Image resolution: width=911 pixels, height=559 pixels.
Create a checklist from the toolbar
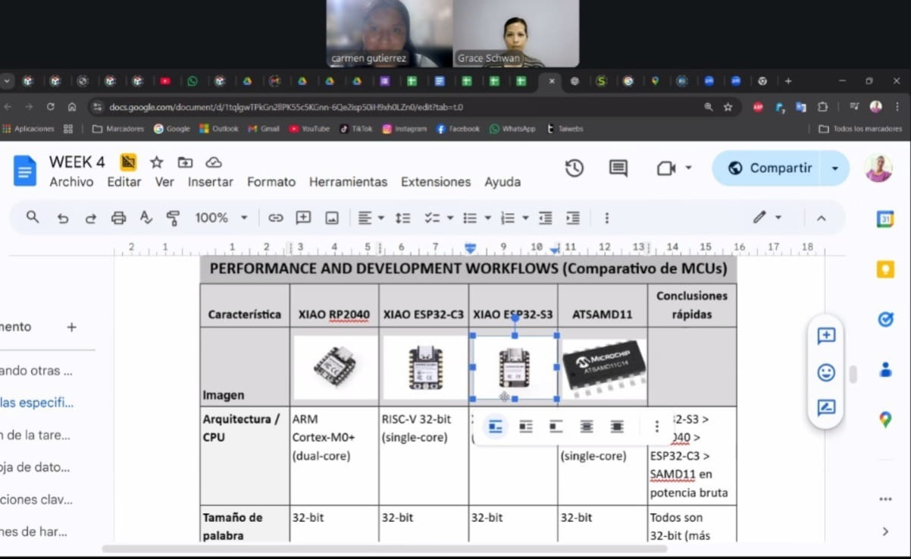(432, 218)
